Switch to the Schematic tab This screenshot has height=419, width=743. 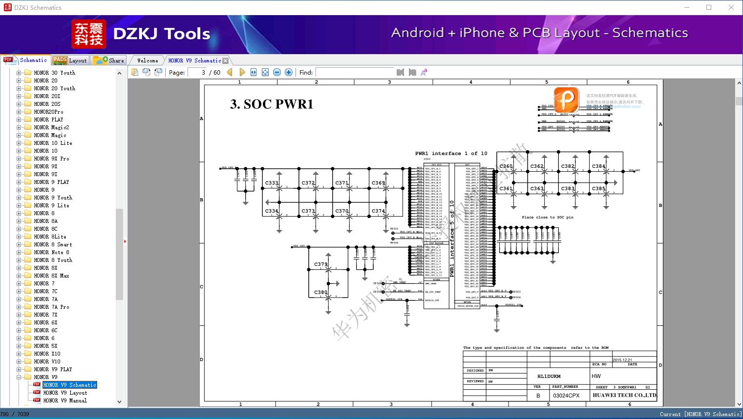25,60
